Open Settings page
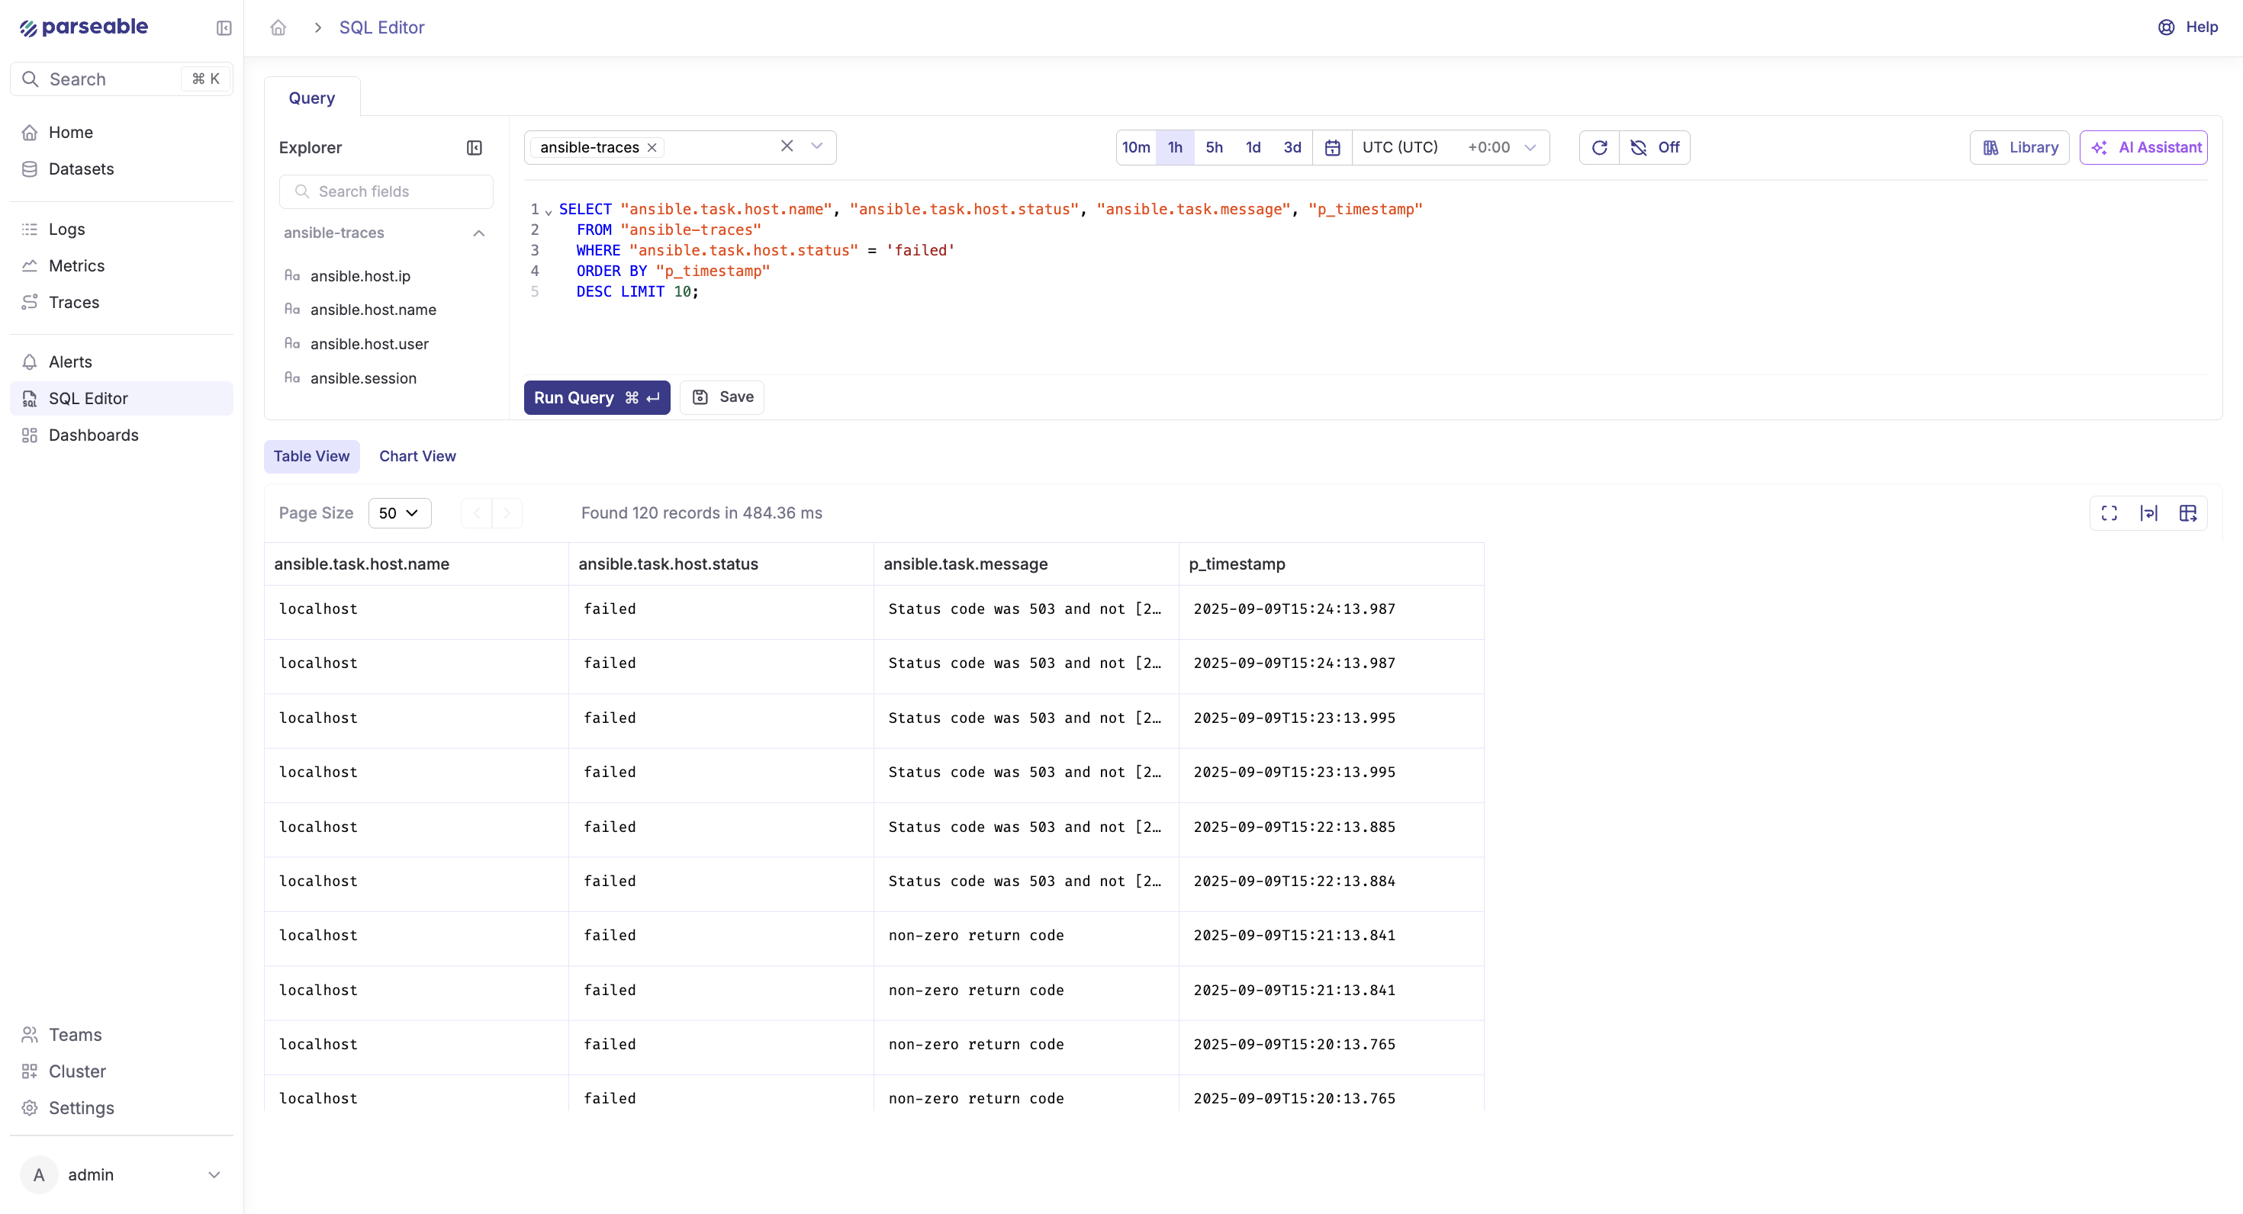The image size is (2243, 1214). coord(121,1108)
